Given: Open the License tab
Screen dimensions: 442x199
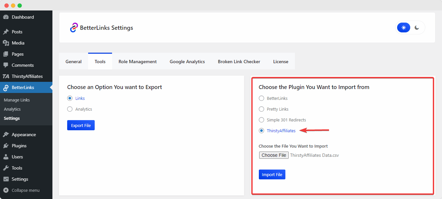Looking at the screenshot, I should [281, 61].
